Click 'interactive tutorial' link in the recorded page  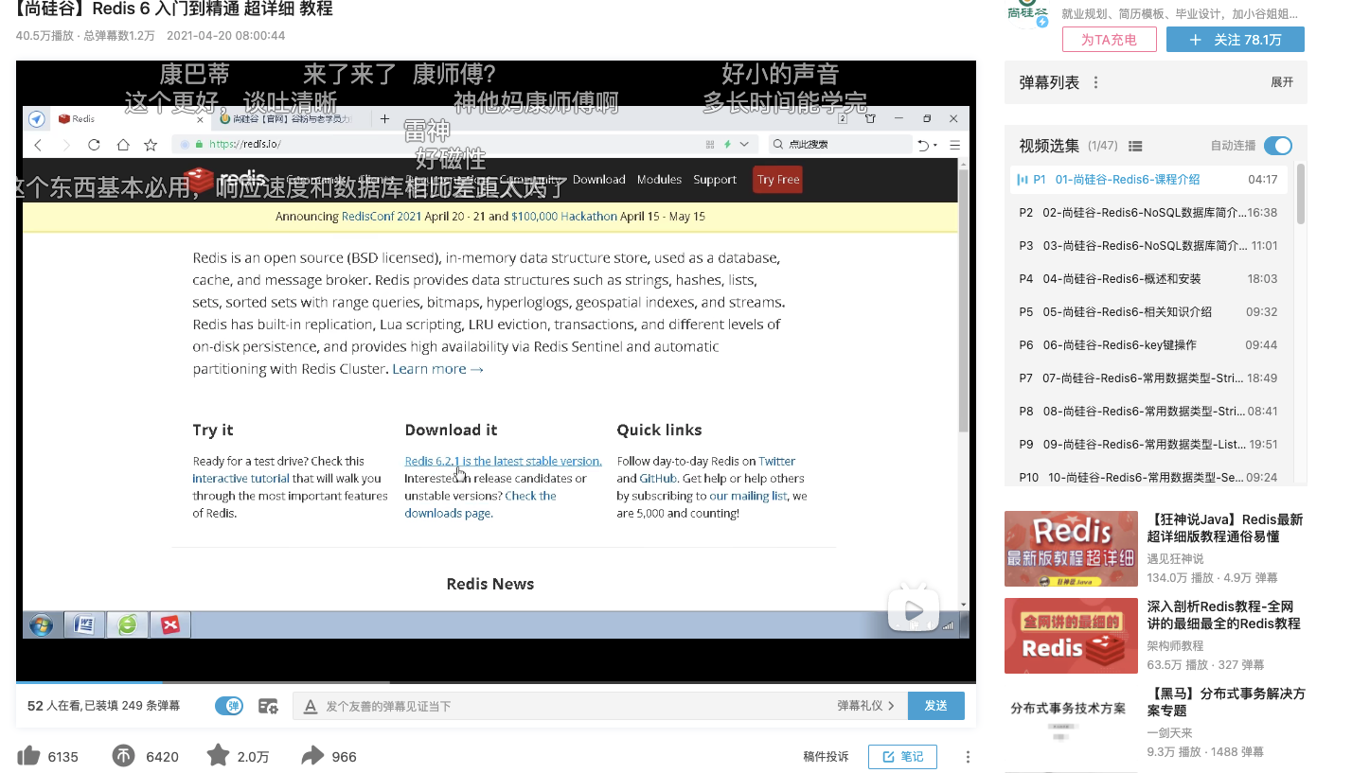240,479
